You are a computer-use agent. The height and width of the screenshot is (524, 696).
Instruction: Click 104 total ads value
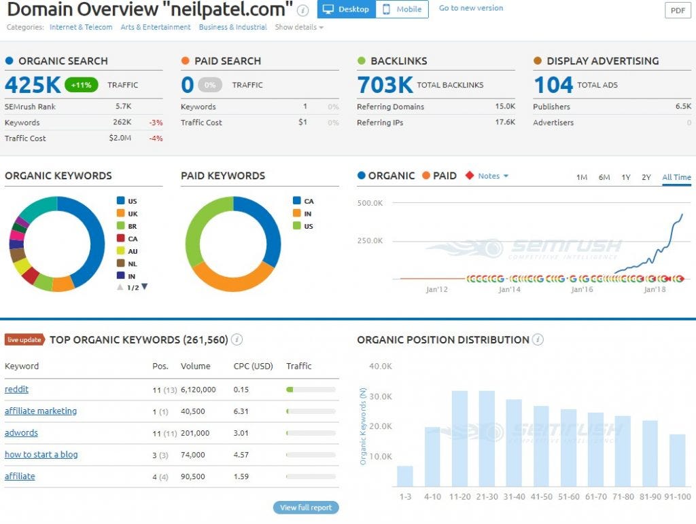pyautogui.click(x=553, y=85)
